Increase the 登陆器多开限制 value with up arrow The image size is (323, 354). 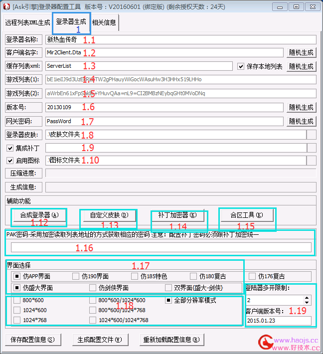[x=307, y=298]
